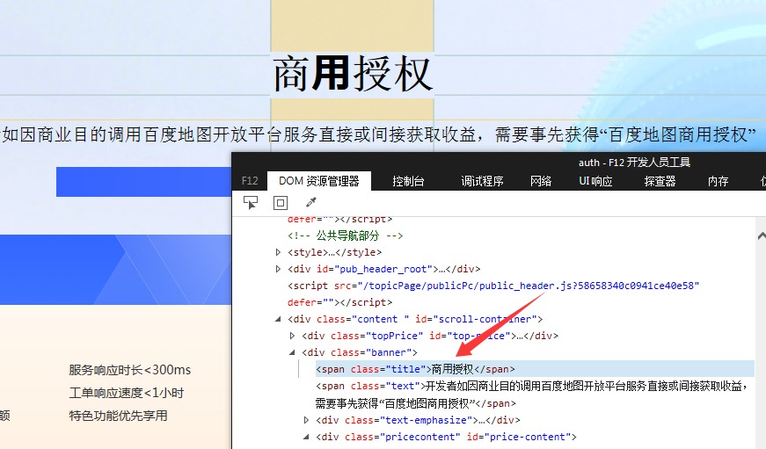Switch to the 探查器 tab
The height and width of the screenshot is (449, 766).
tap(660, 182)
